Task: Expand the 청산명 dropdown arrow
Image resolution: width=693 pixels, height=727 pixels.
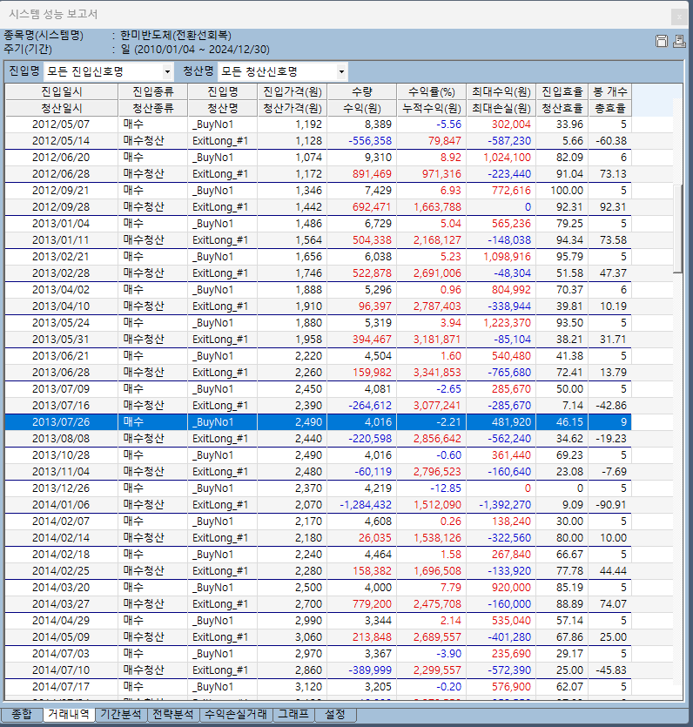Action: 340,71
